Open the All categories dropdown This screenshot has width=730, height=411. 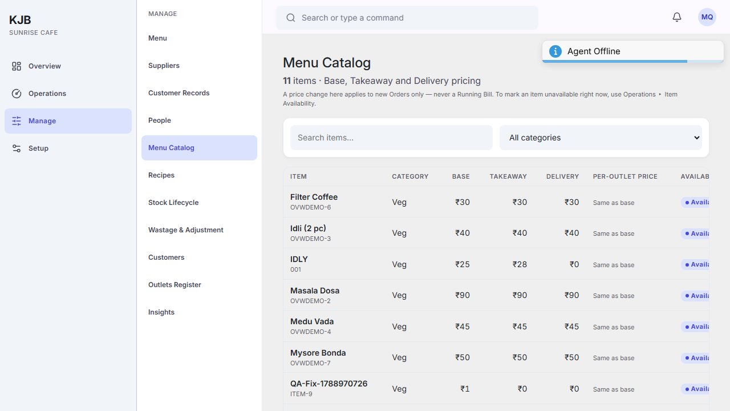601,138
